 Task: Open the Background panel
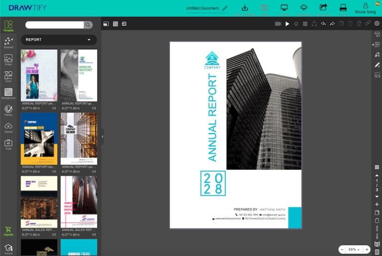pyautogui.click(x=8, y=94)
